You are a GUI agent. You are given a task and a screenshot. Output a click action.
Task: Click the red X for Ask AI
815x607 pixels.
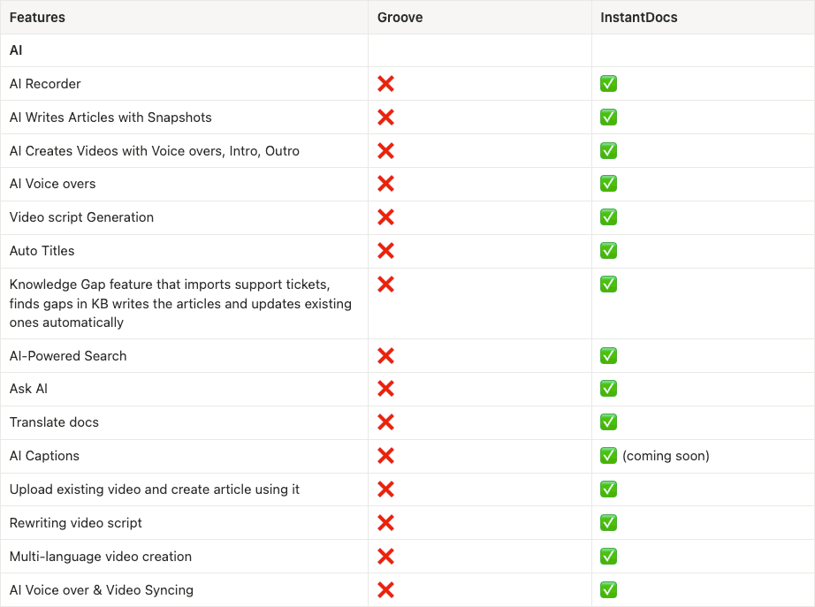coord(385,389)
